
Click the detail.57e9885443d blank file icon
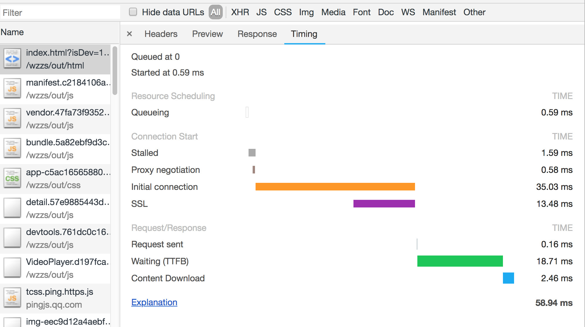(x=12, y=208)
